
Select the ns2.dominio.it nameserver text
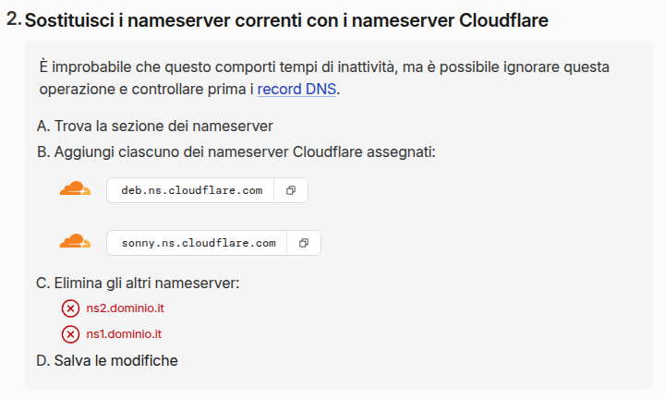click(x=125, y=308)
